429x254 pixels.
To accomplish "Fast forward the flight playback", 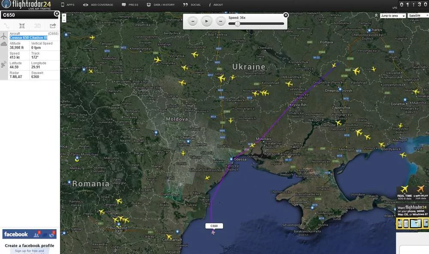I will tap(221, 21).
